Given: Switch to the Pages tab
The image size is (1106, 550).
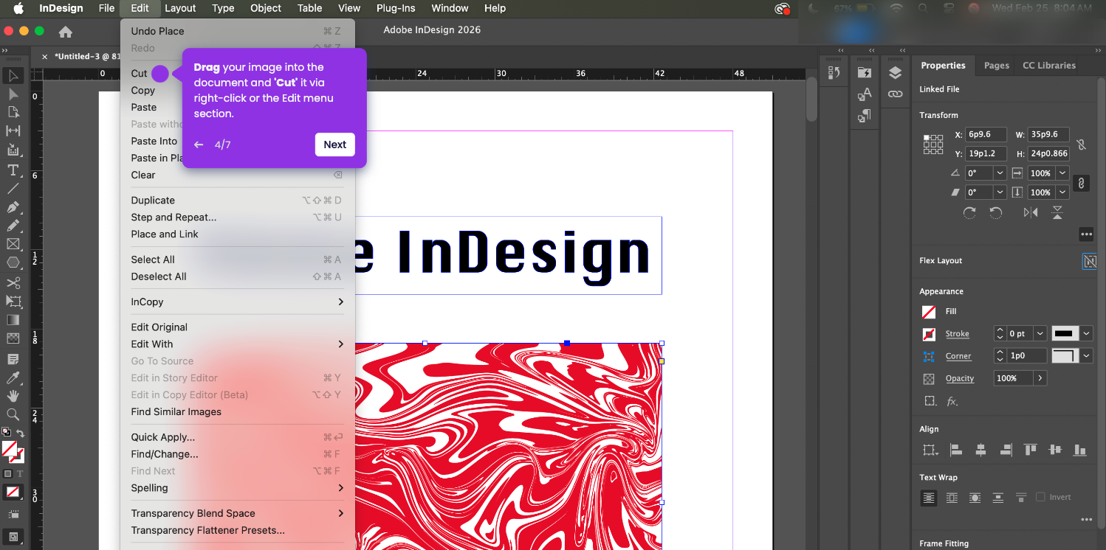Looking at the screenshot, I should point(996,65).
